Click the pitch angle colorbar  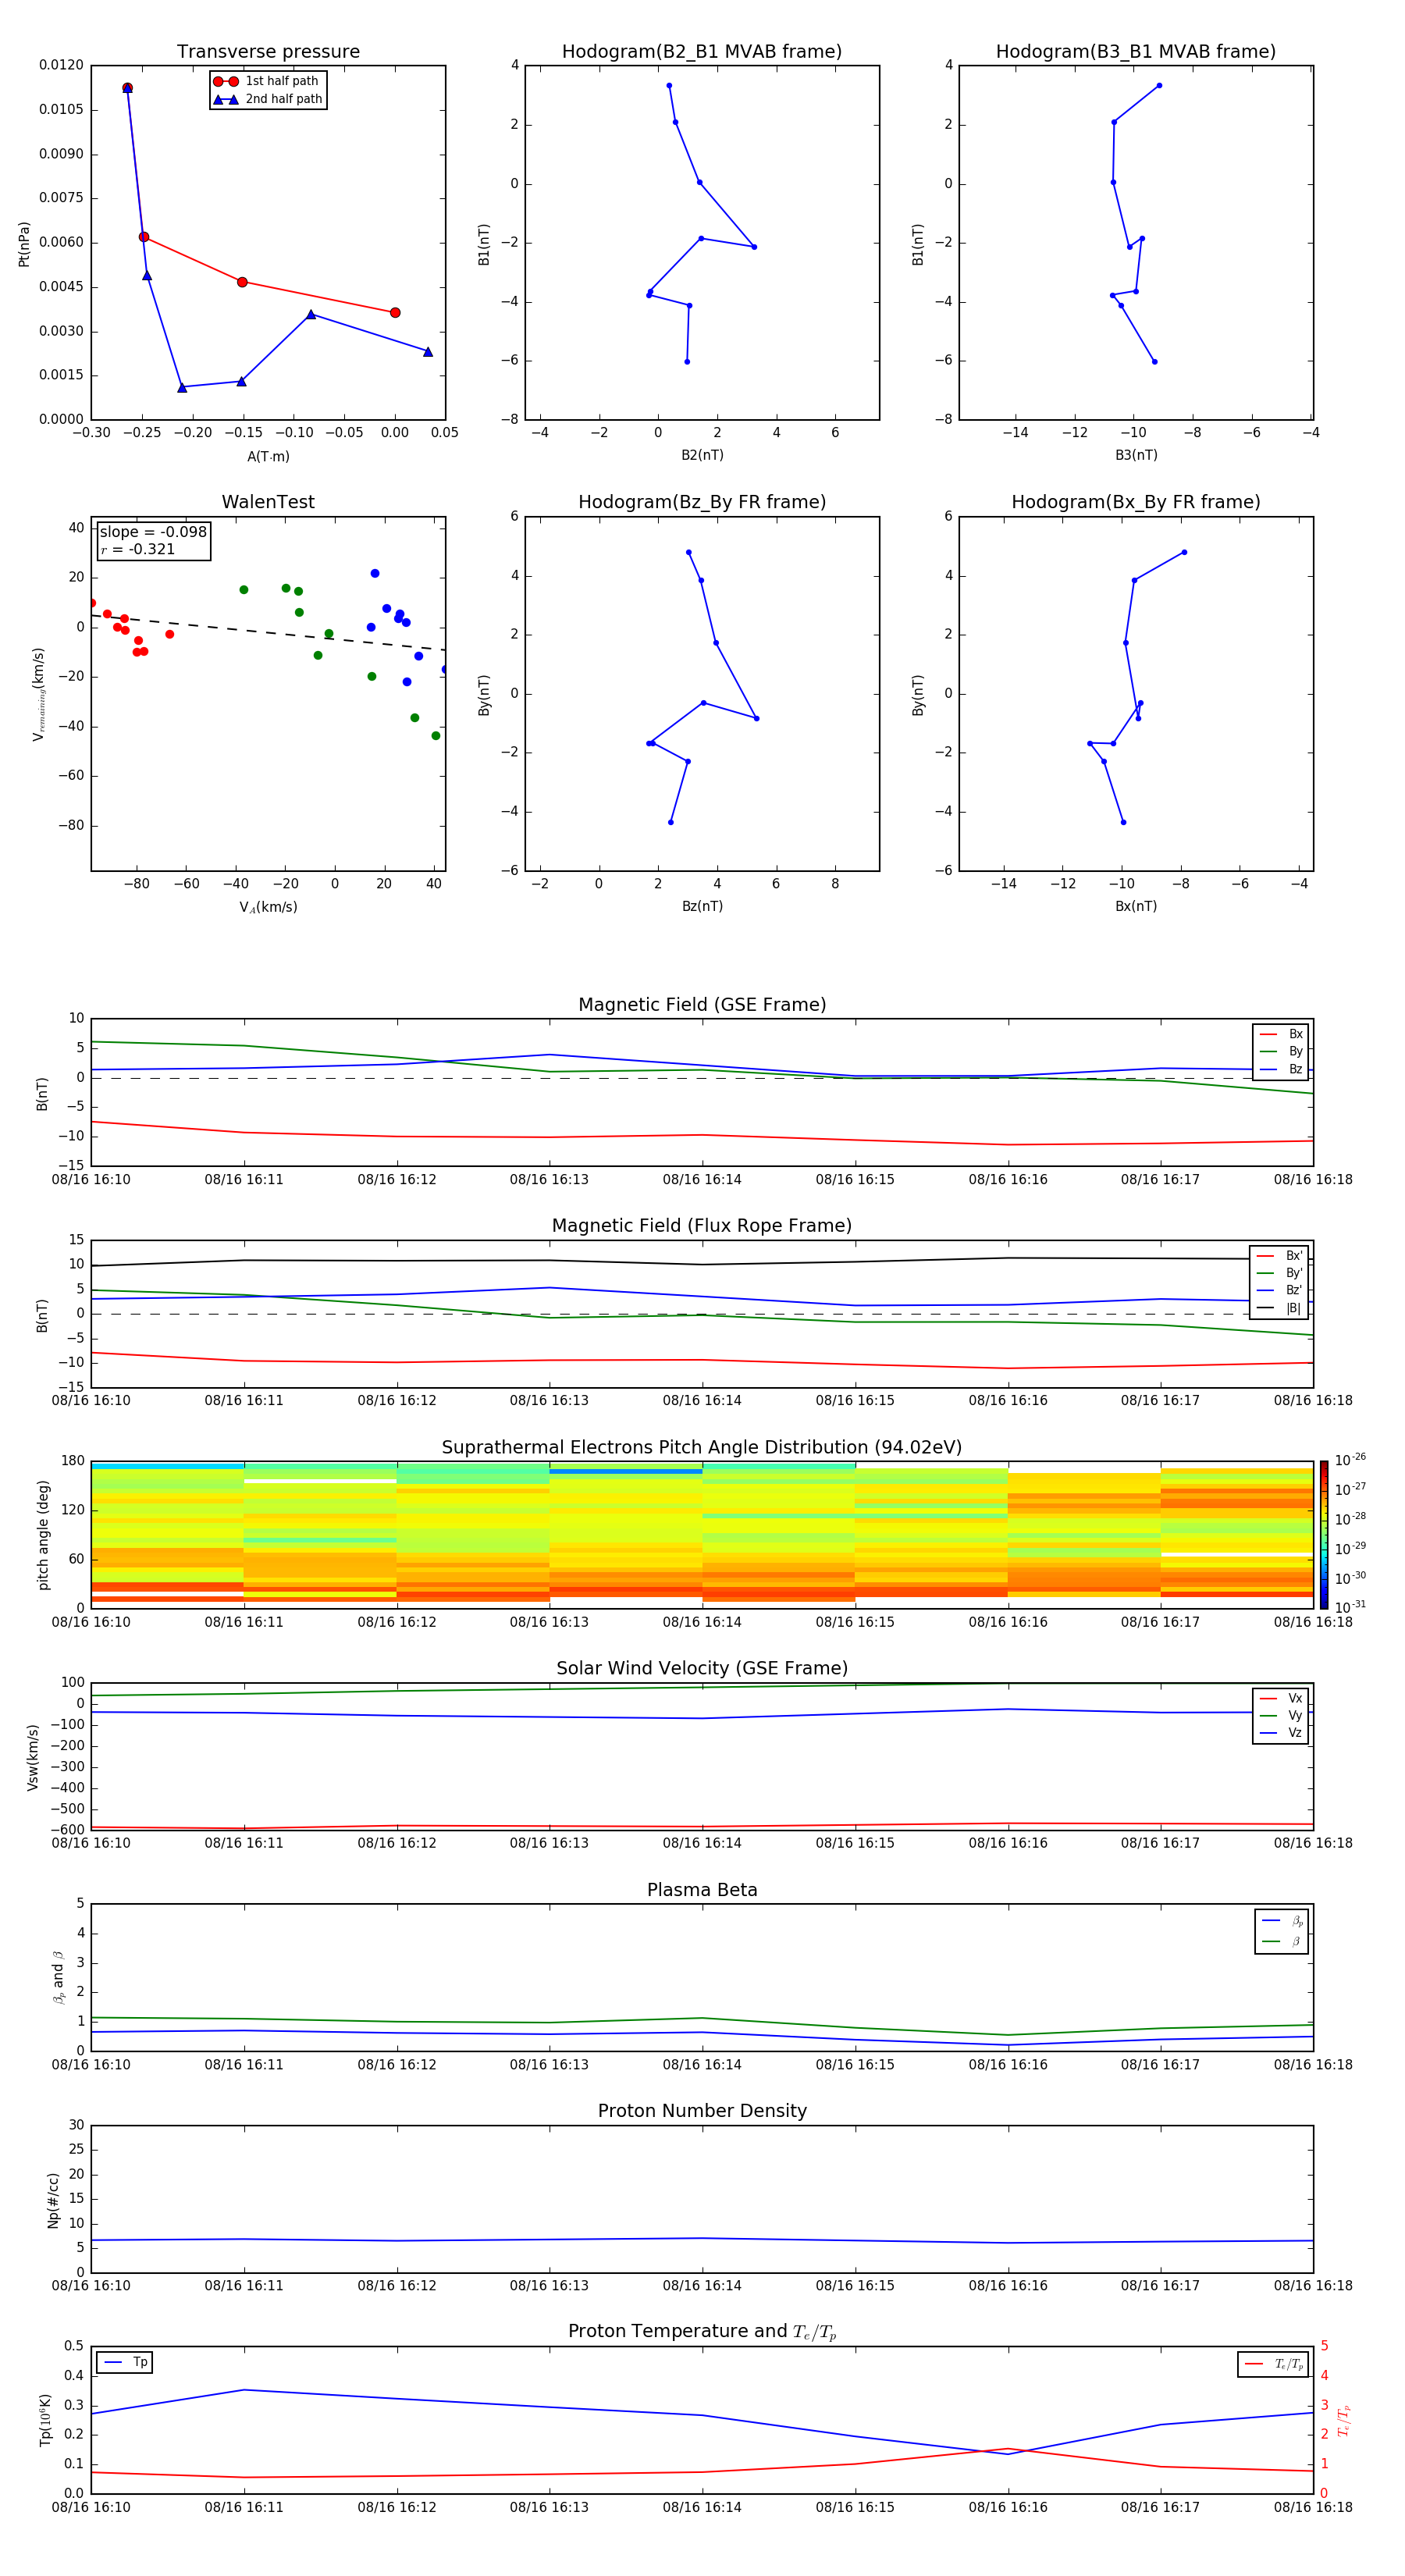[x=1324, y=1535]
